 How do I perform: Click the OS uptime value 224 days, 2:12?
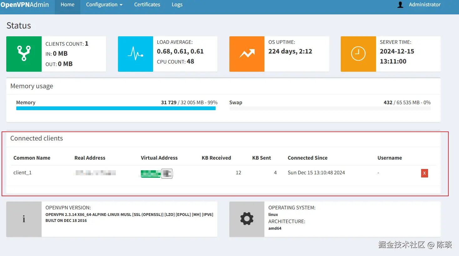point(290,51)
